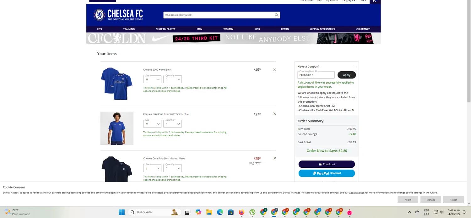Open Windows Start menu

coord(122,212)
